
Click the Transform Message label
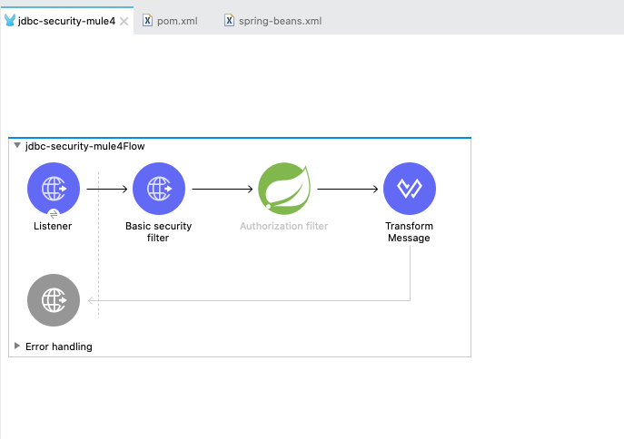pyautogui.click(x=410, y=232)
